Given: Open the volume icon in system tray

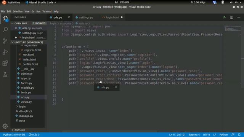Looking at the screenshot, I should [x=231, y=2].
